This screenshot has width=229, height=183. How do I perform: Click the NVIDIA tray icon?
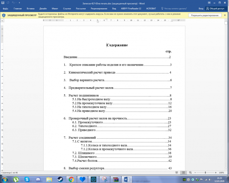tap(184, 180)
